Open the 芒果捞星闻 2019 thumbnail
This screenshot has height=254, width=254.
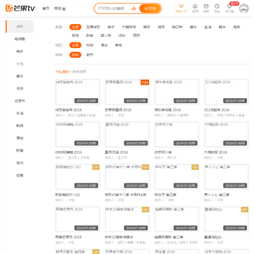coord(127,92)
